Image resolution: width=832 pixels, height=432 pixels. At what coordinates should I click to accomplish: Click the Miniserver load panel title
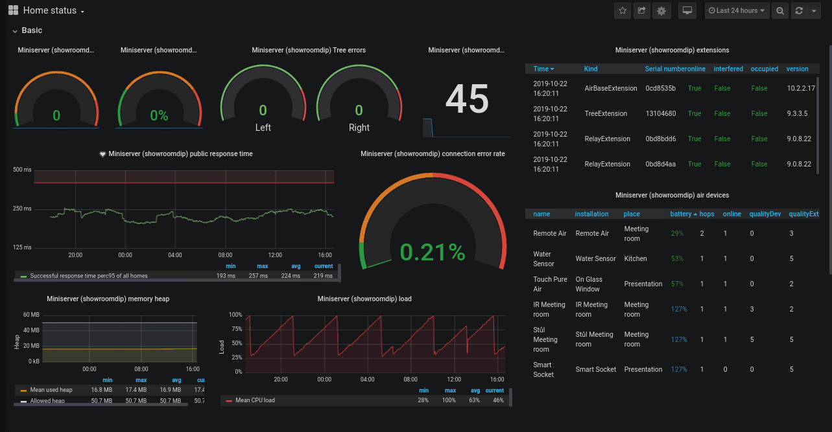(364, 299)
